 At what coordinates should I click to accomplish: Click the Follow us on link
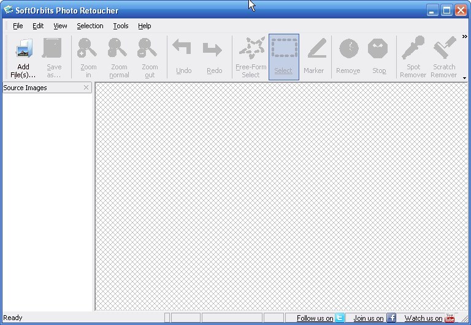pyautogui.click(x=315, y=318)
